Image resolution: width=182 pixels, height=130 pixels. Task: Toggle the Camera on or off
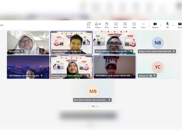pos(155,25)
